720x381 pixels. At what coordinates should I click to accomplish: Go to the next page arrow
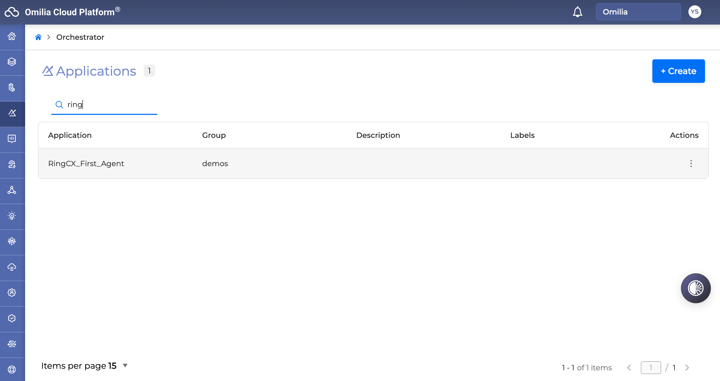[x=687, y=368]
